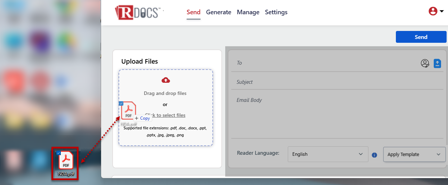448x185 pixels.
Task: Go to the Manage tab
Action: pyautogui.click(x=248, y=12)
